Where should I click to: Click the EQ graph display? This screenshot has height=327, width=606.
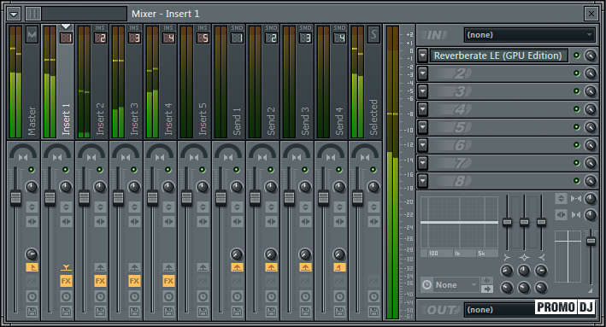[x=459, y=222]
